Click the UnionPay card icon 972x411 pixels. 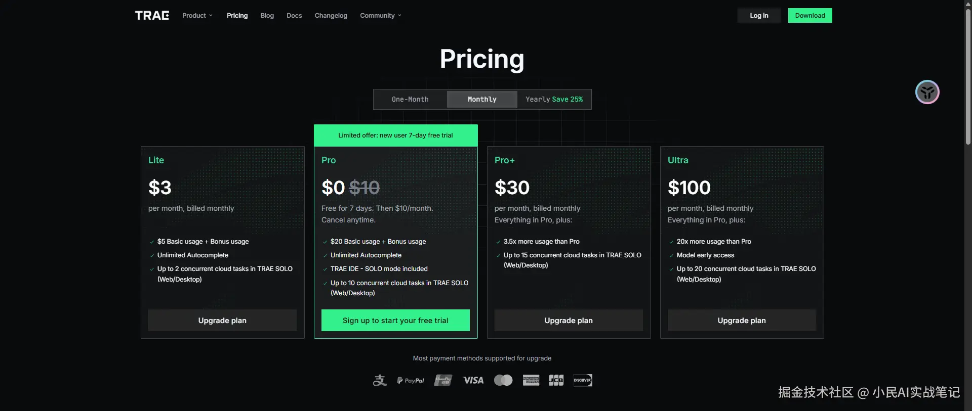click(443, 380)
